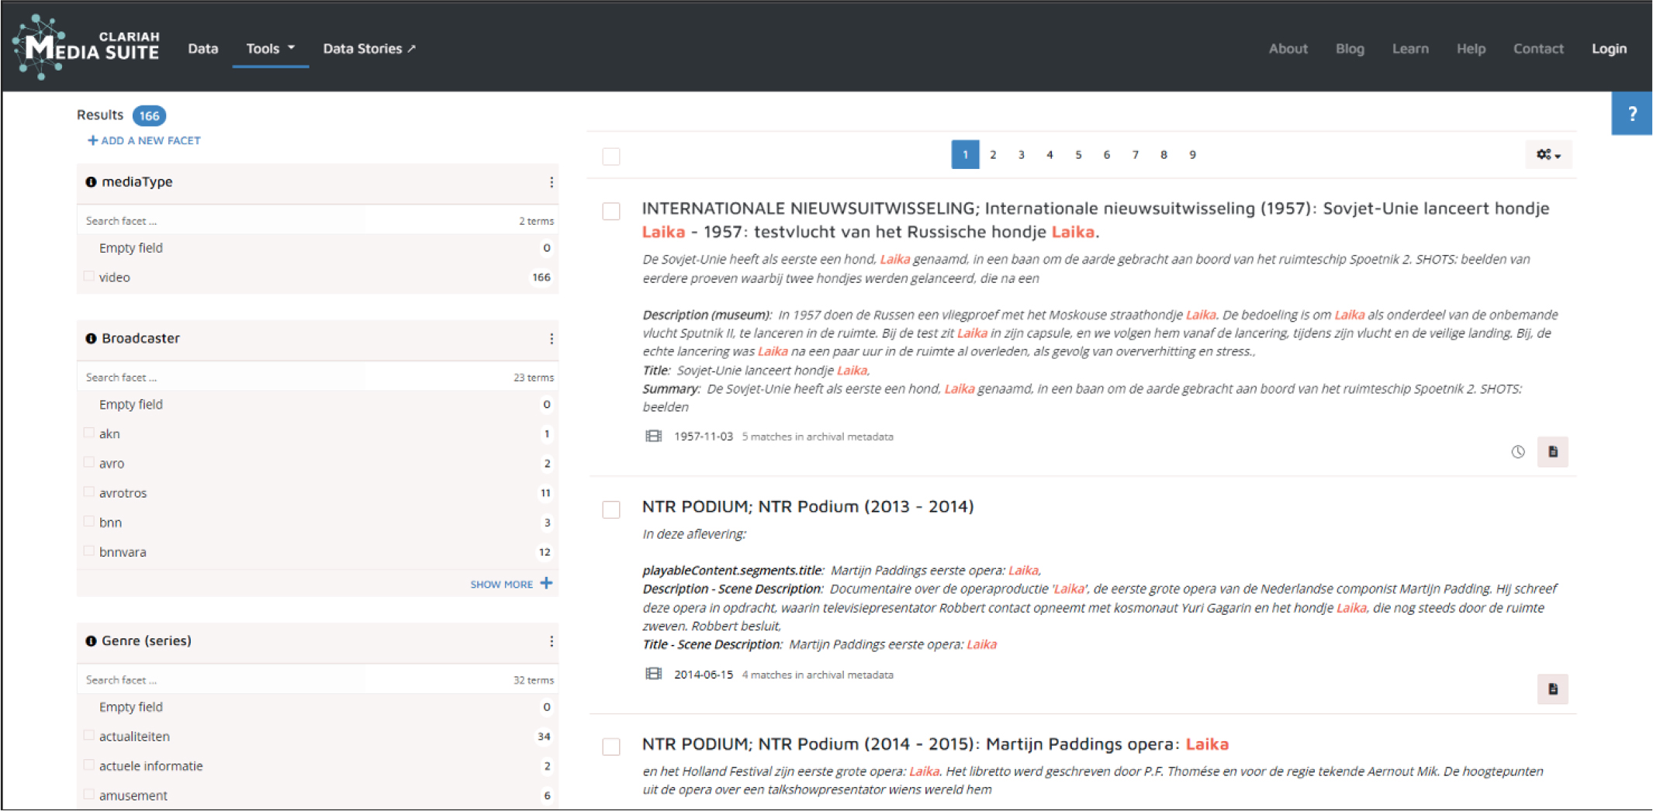Go to results page 2
The width and height of the screenshot is (1653, 811).
993,154
